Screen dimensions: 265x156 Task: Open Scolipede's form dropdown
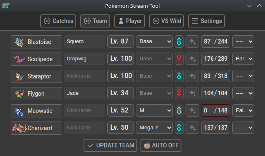[x=154, y=59]
